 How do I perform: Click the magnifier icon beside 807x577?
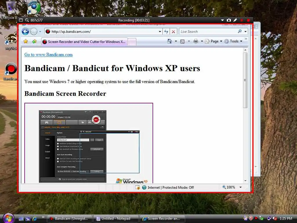click(27, 20)
